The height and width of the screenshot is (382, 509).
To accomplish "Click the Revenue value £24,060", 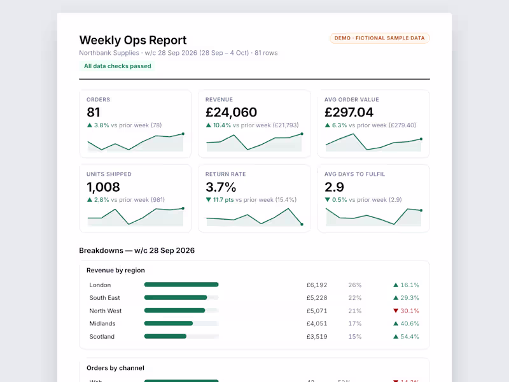I will (231, 113).
